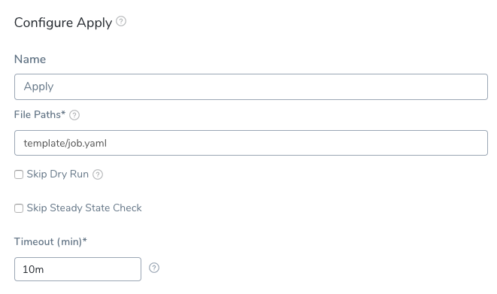The width and height of the screenshot is (497, 294).
Task: Place cursor after the 10m value
Action: (x=45, y=269)
